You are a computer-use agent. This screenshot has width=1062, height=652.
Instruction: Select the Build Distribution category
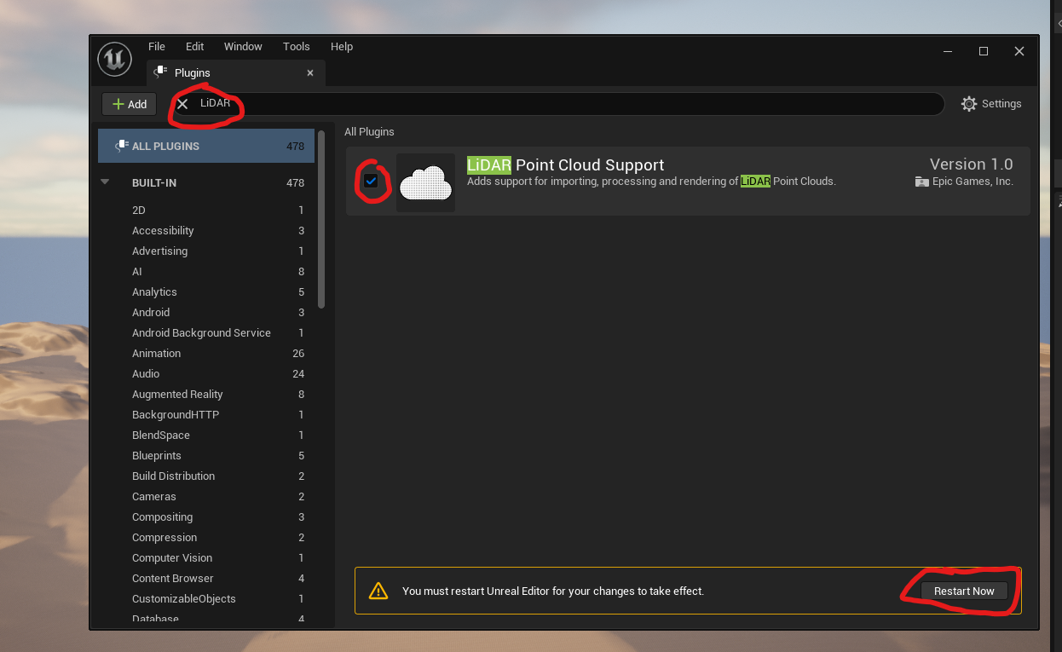coord(206,476)
